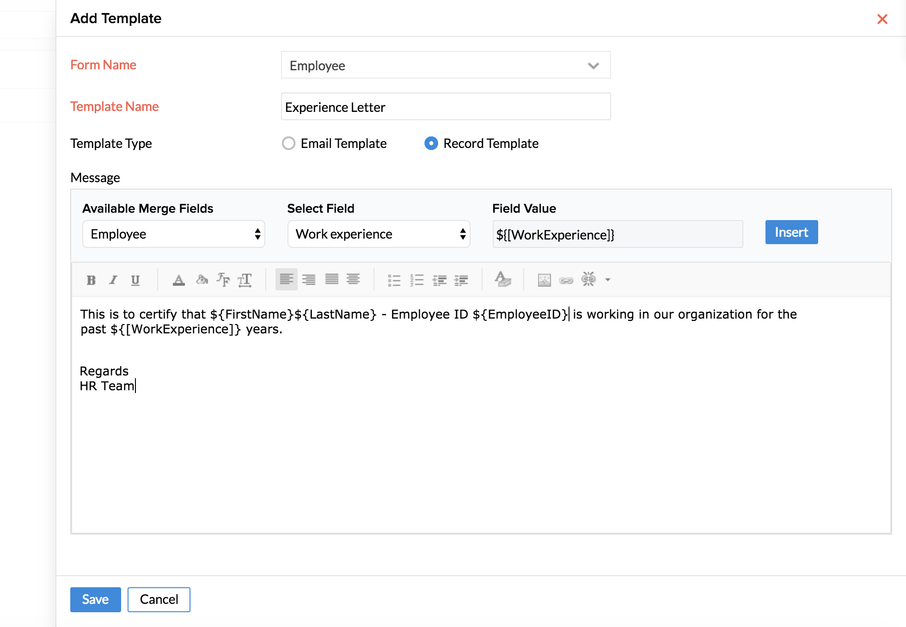The width and height of the screenshot is (906, 627).
Task: Open the Select Field Work experience dropdown
Action: point(379,234)
